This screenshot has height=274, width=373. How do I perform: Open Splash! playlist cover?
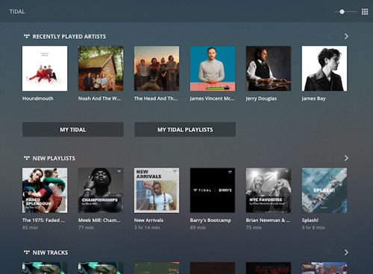[x=325, y=191]
